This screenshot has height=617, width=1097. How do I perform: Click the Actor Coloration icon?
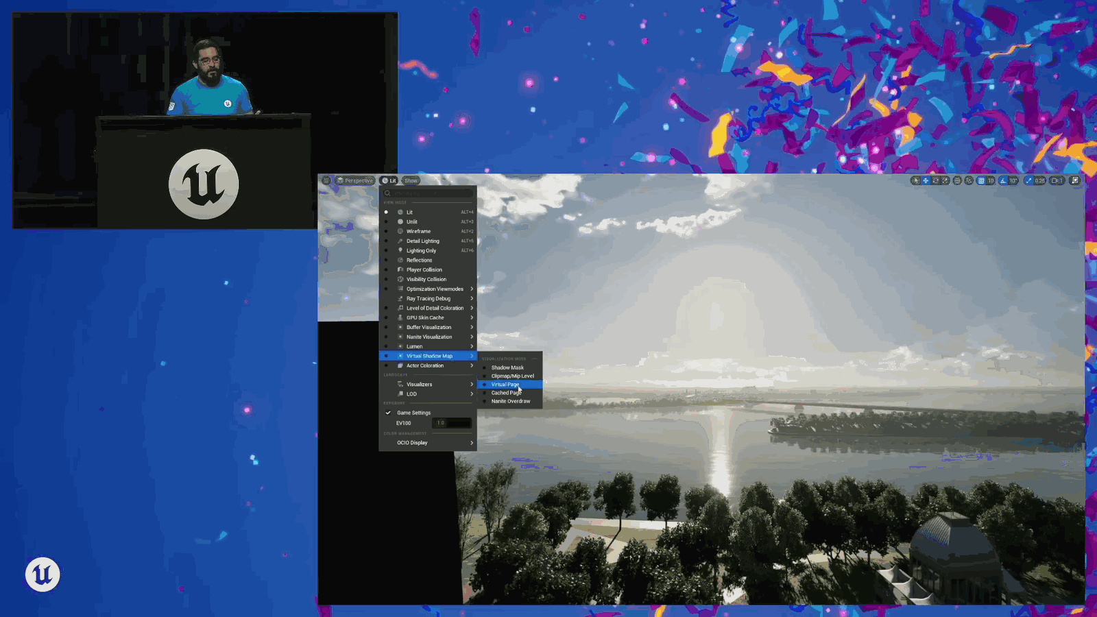click(x=400, y=365)
